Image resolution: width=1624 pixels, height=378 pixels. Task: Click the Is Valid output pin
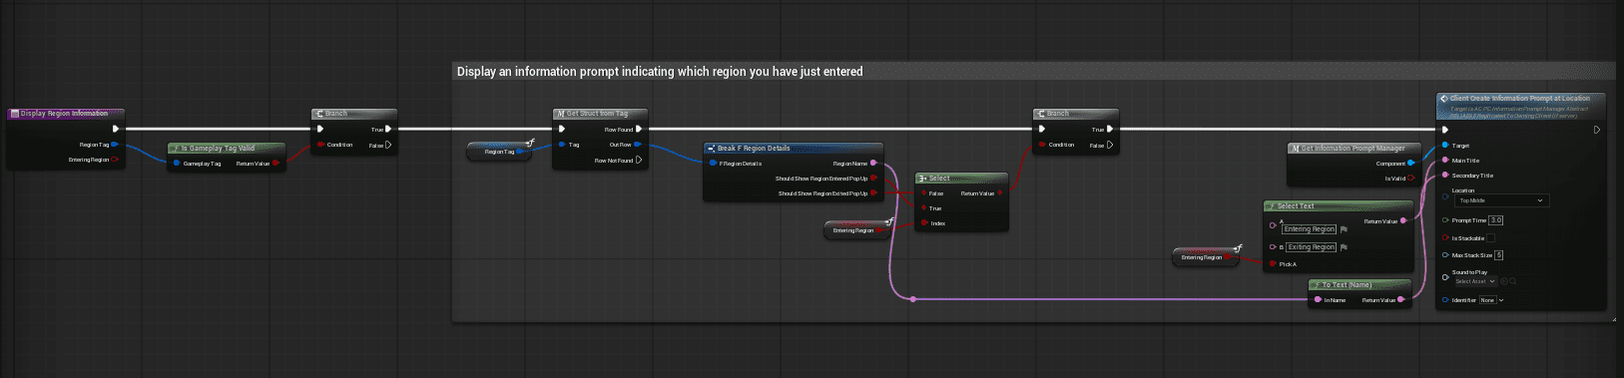1410,179
